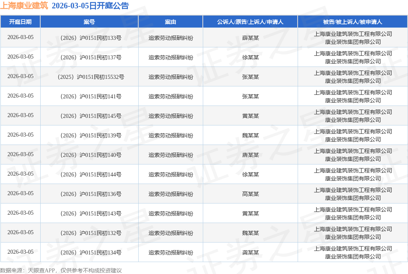This screenshot has height=274, width=408.
Task: Select case number (2026)沪0151民初136号
Action: click(x=91, y=194)
